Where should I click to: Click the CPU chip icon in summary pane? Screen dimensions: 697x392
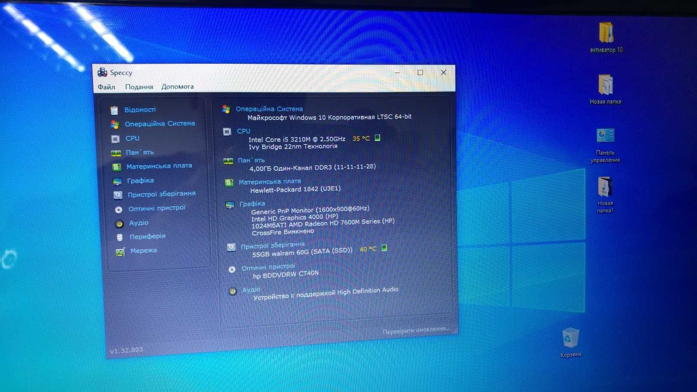[227, 132]
